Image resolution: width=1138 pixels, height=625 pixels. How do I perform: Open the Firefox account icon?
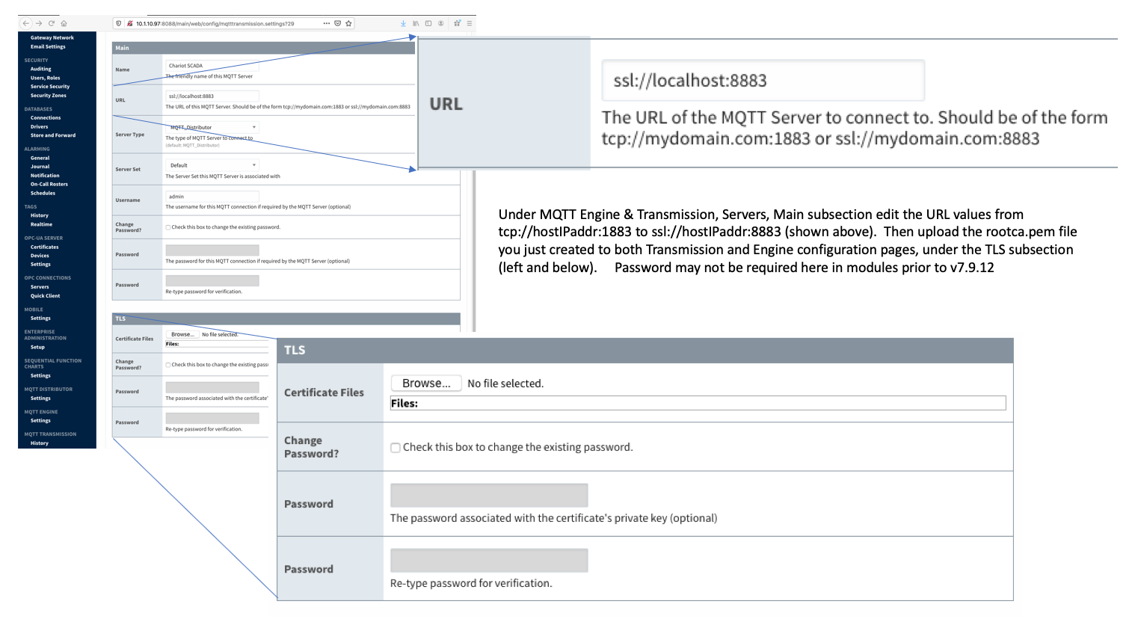441,23
